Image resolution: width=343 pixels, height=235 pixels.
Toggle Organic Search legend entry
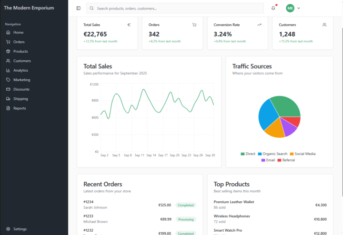[x=272, y=154]
